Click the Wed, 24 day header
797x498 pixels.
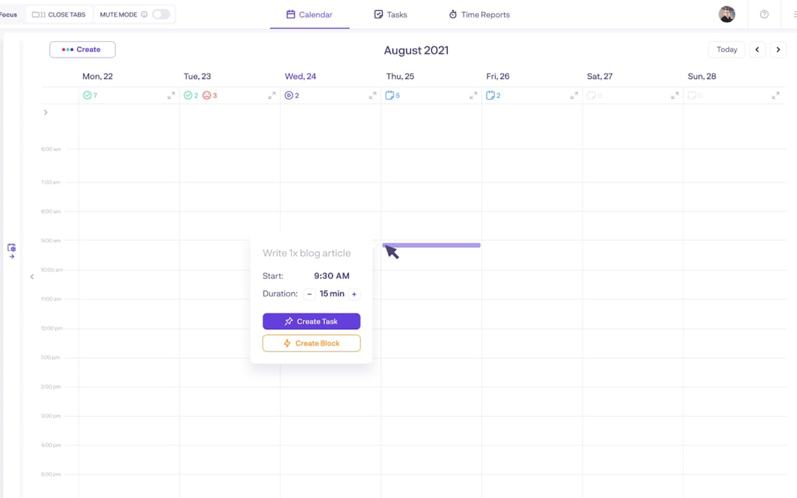click(300, 77)
